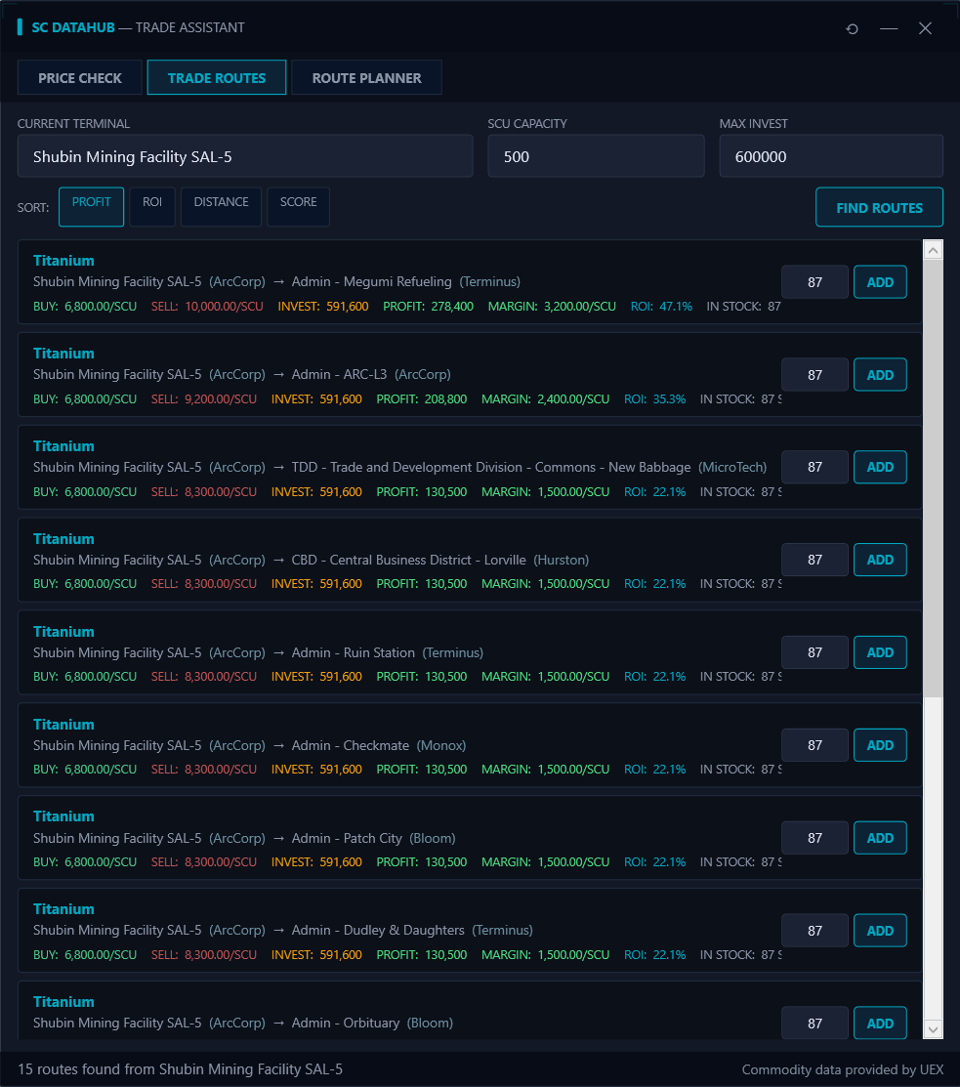This screenshot has height=1087, width=960.
Task: Sort routes by Distance
Action: pyautogui.click(x=221, y=207)
